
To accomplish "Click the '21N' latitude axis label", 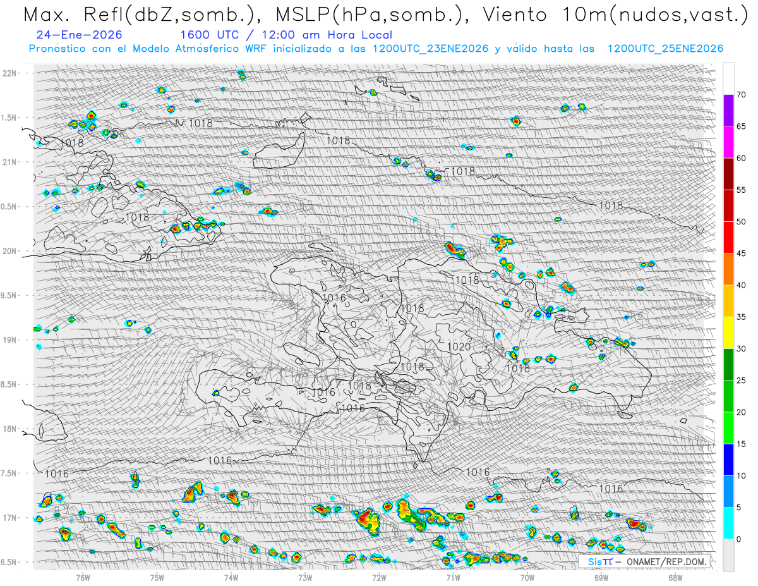I will tap(9, 162).
